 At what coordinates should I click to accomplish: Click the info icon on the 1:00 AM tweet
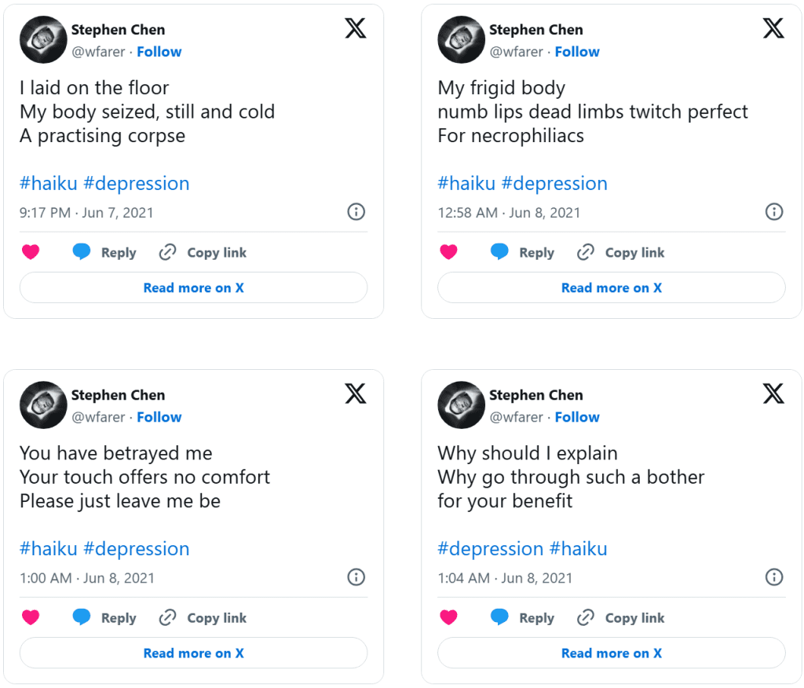[356, 577]
